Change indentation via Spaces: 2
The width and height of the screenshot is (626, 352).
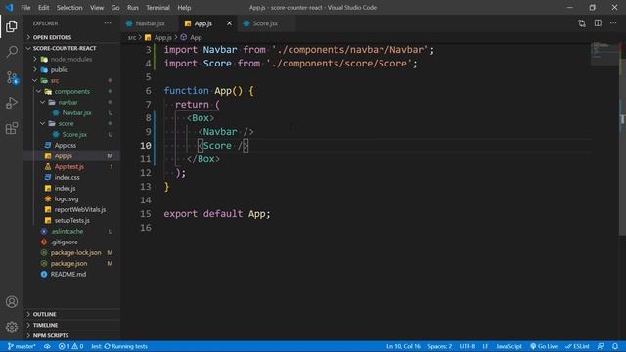point(439,346)
